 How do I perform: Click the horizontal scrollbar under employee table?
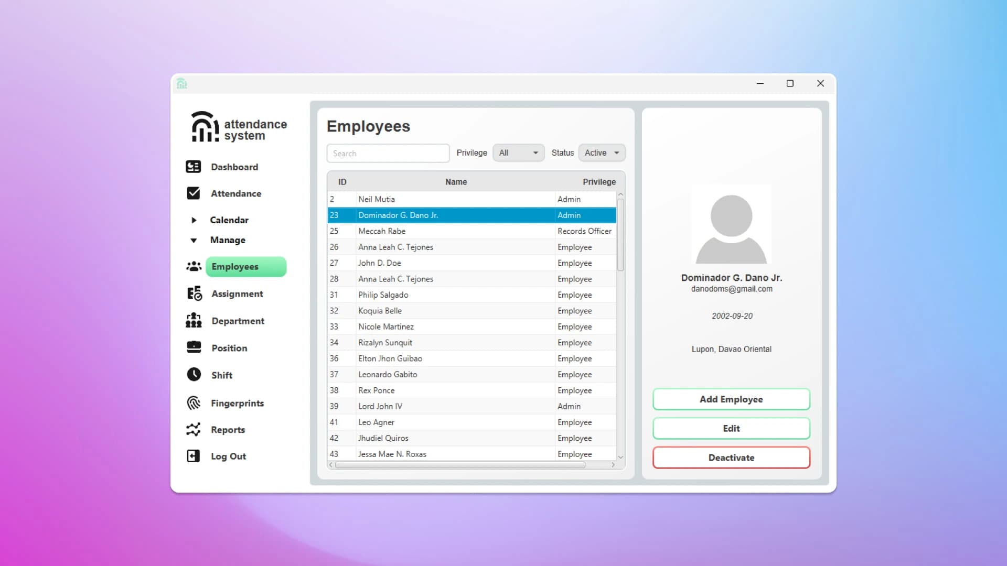pyautogui.click(x=459, y=465)
